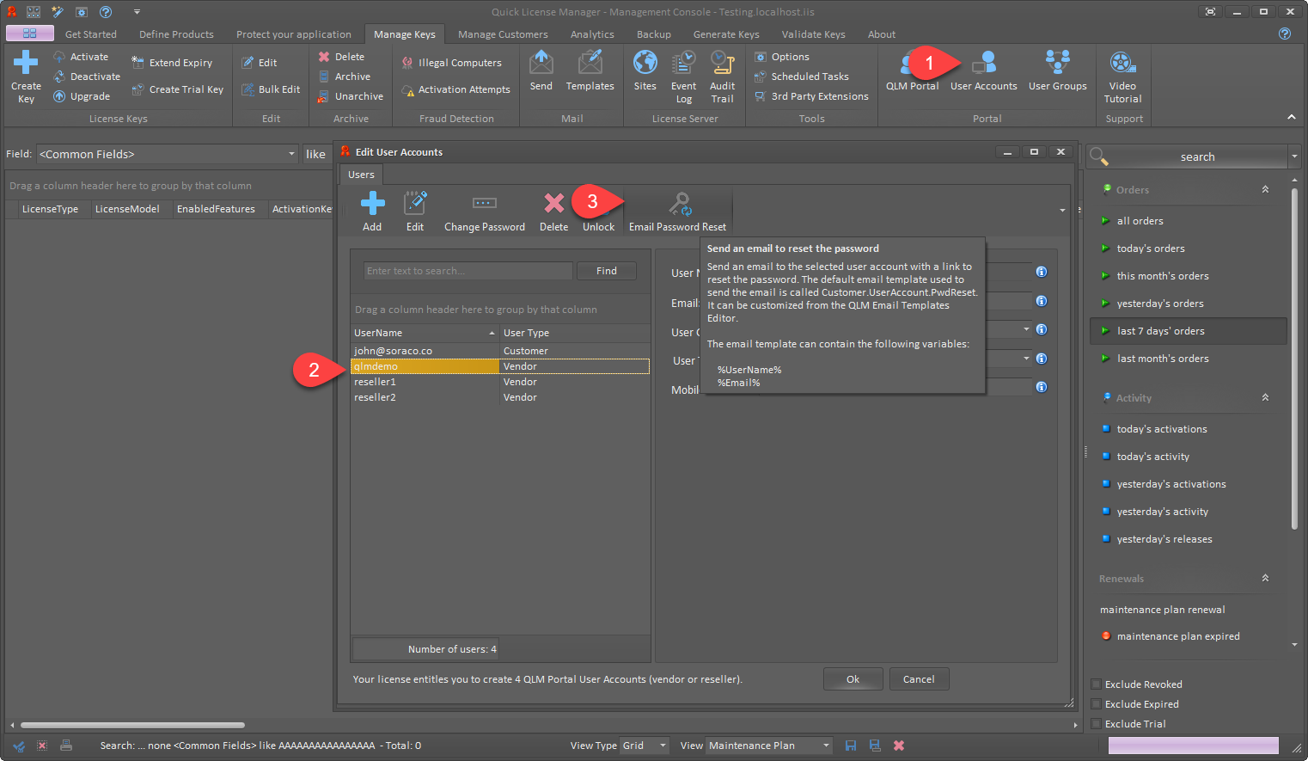Click Archive in the ribbon
Image resolution: width=1308 pixels, height=761 pixels.
[344, 77]
